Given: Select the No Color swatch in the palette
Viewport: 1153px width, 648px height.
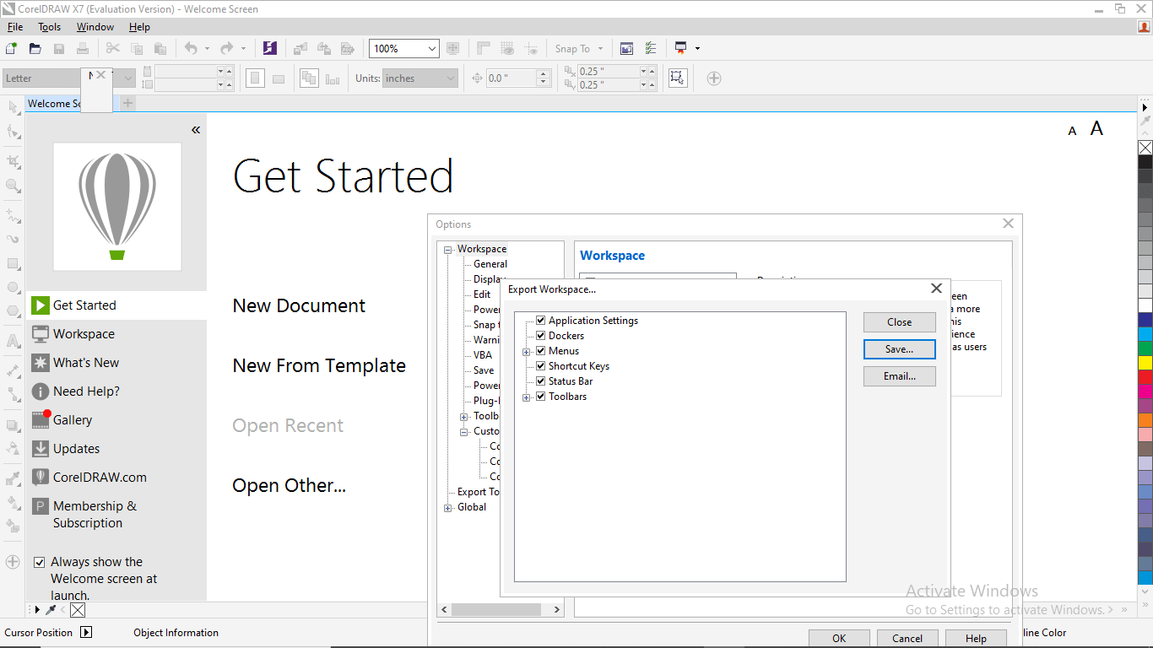Looking at the screenshot, I should click(1145, 148).
